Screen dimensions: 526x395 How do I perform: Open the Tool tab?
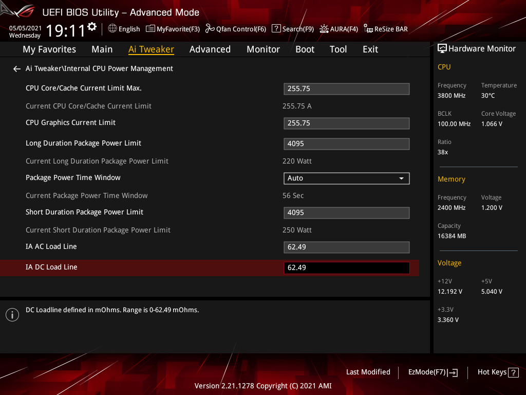pyautogui.click(x=338, y=49)
